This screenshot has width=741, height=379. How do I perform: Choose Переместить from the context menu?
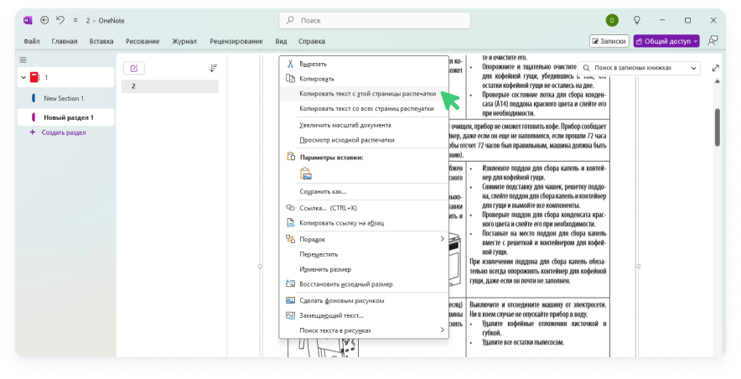(364, 254)
